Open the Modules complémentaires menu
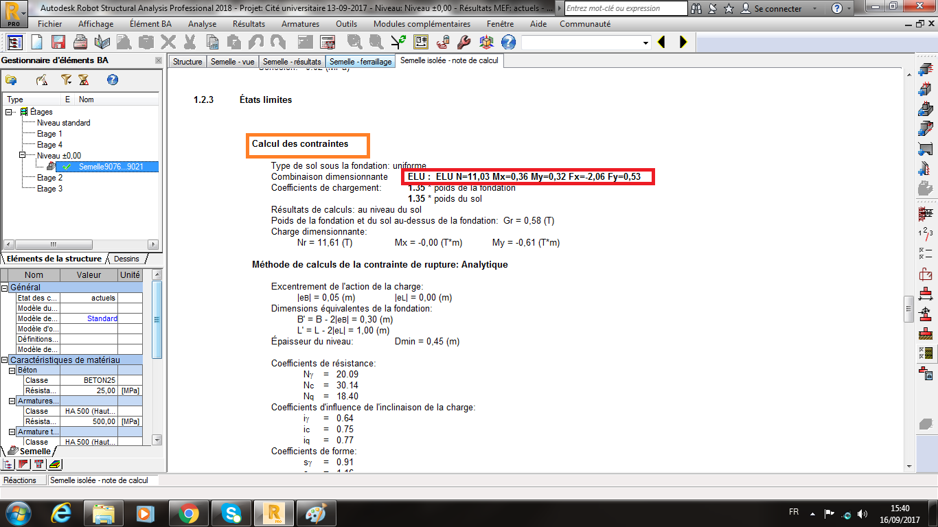This screenshot has width=938, height=527. pos(423,24)
